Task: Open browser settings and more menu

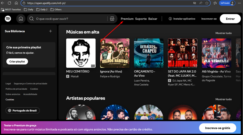Action: pos(239,3)
